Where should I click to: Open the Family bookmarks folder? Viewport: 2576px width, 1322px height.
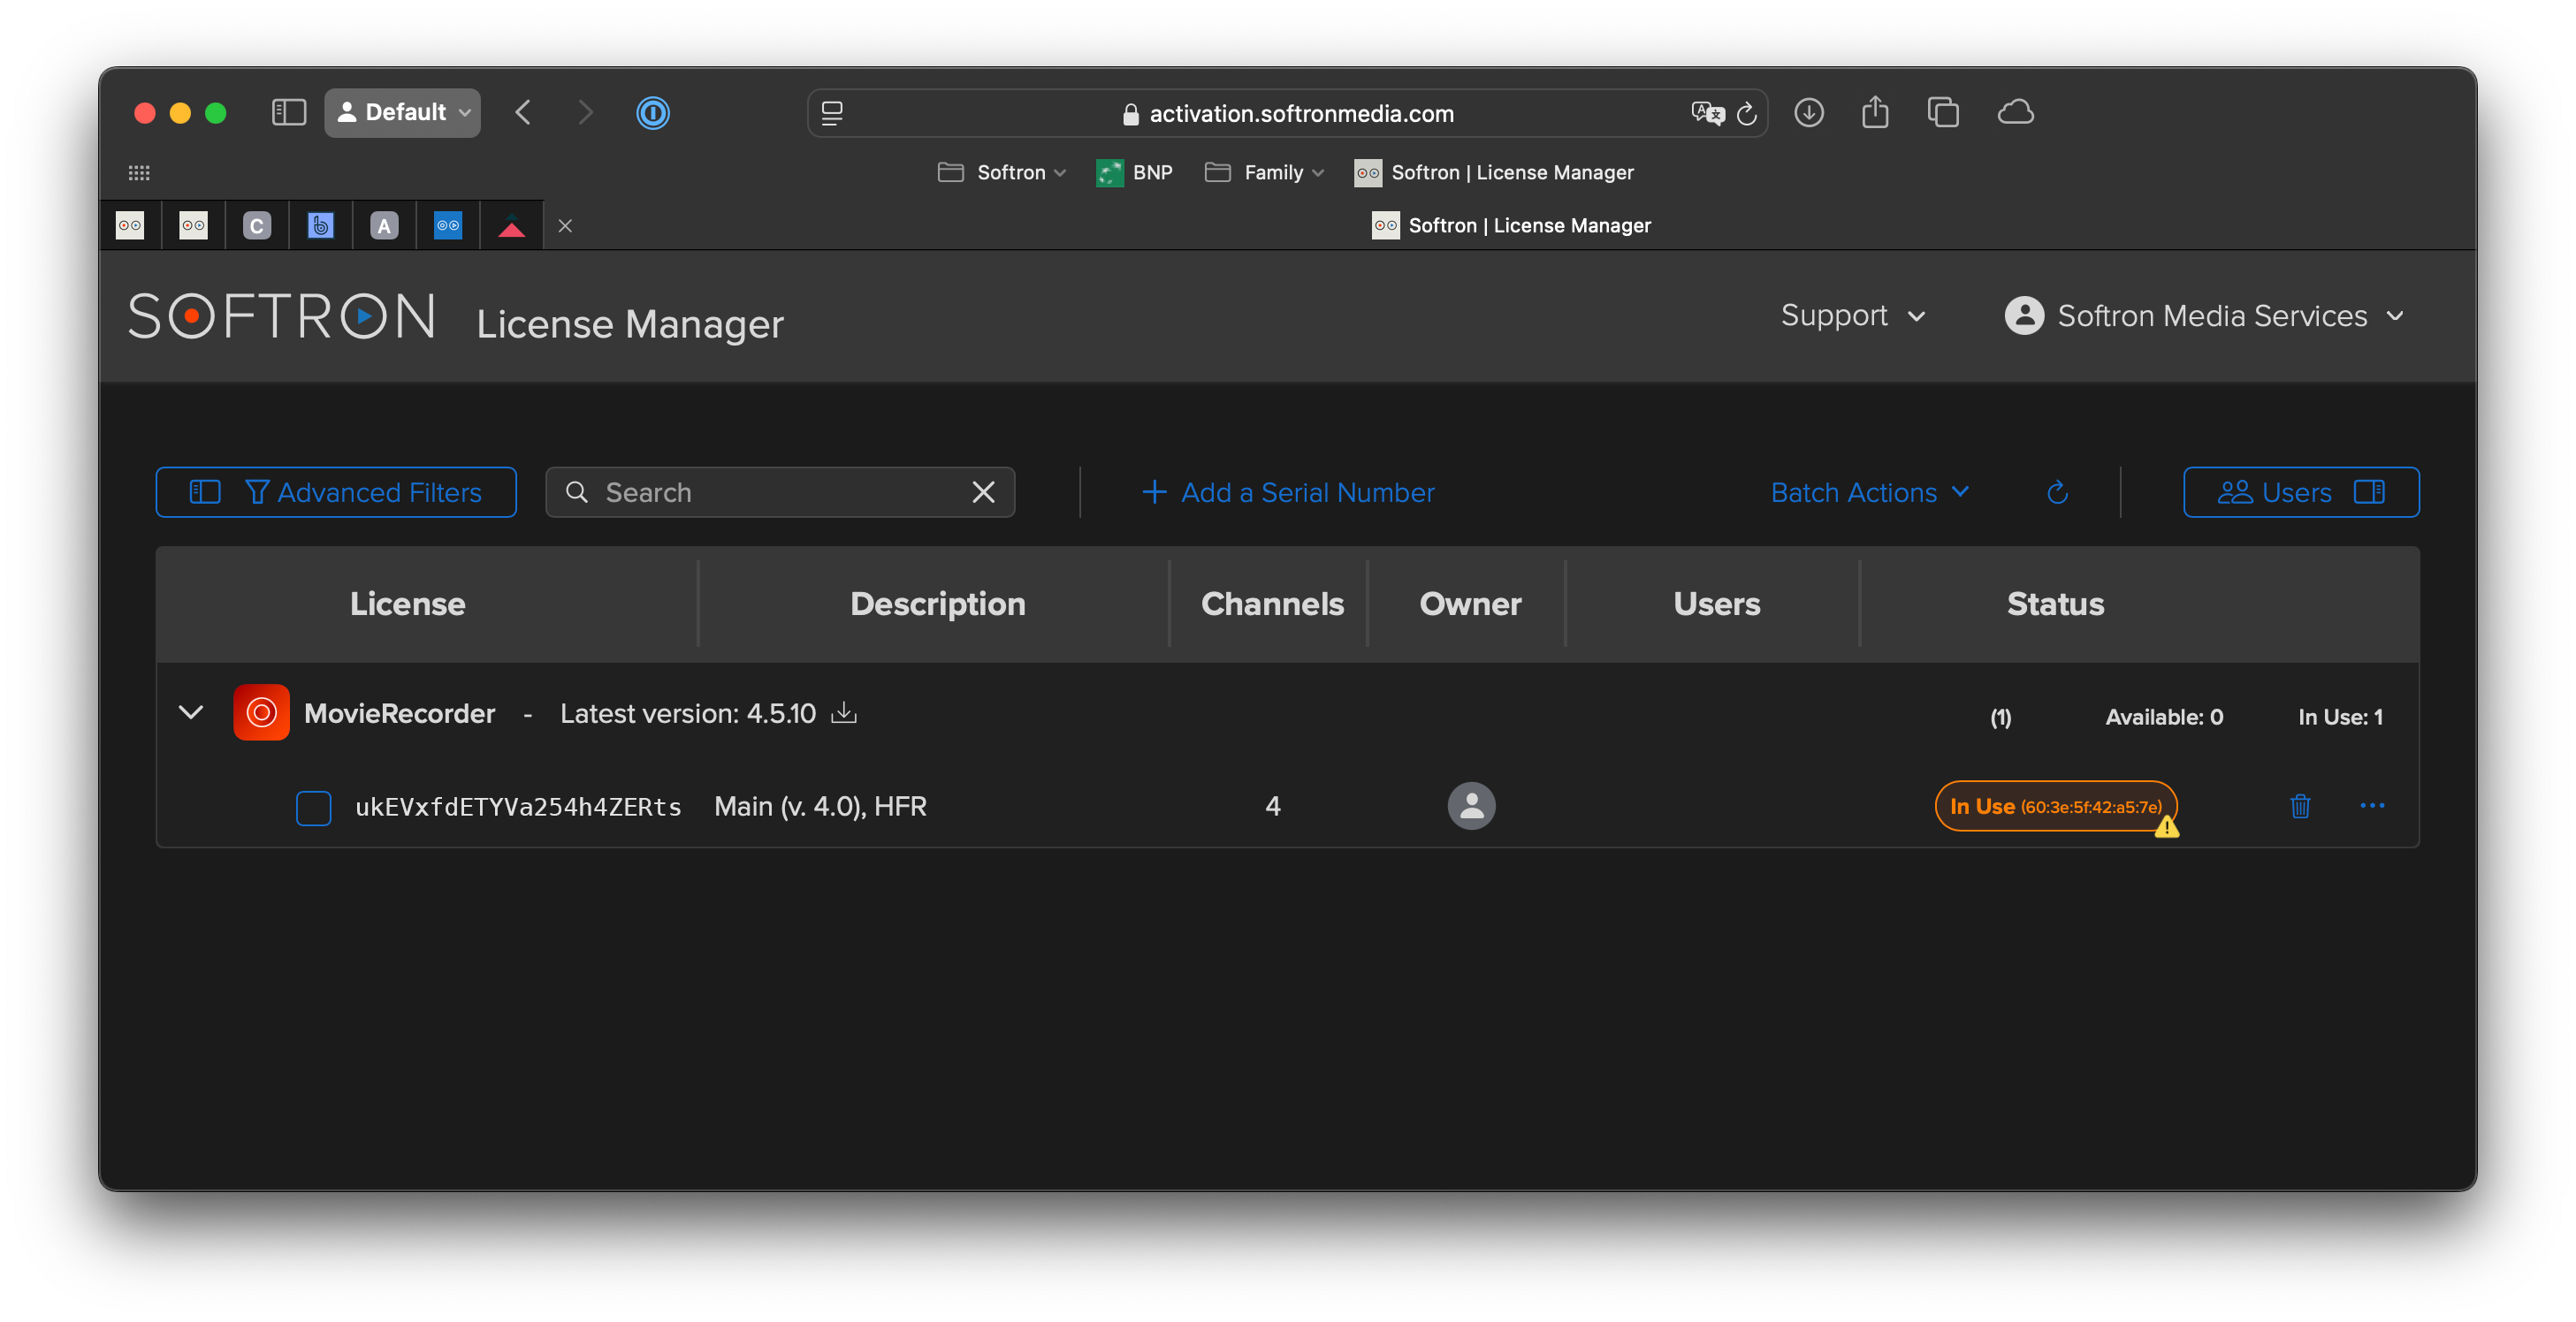pyautogui.click(x=1265, y=172)
